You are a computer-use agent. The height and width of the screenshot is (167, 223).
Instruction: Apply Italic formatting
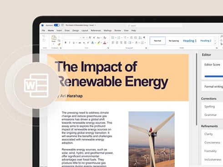tap(70, 43)
